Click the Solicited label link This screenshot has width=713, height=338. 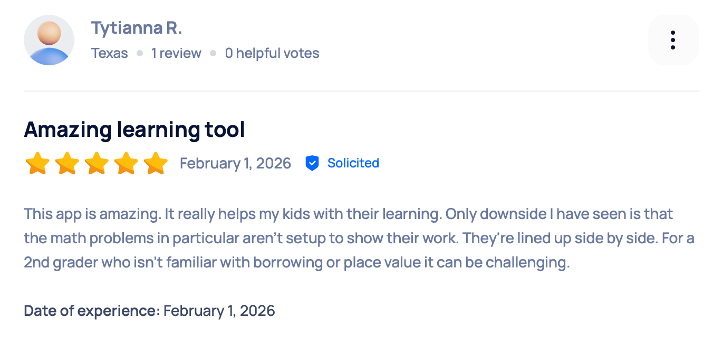(x=353, y=163)
